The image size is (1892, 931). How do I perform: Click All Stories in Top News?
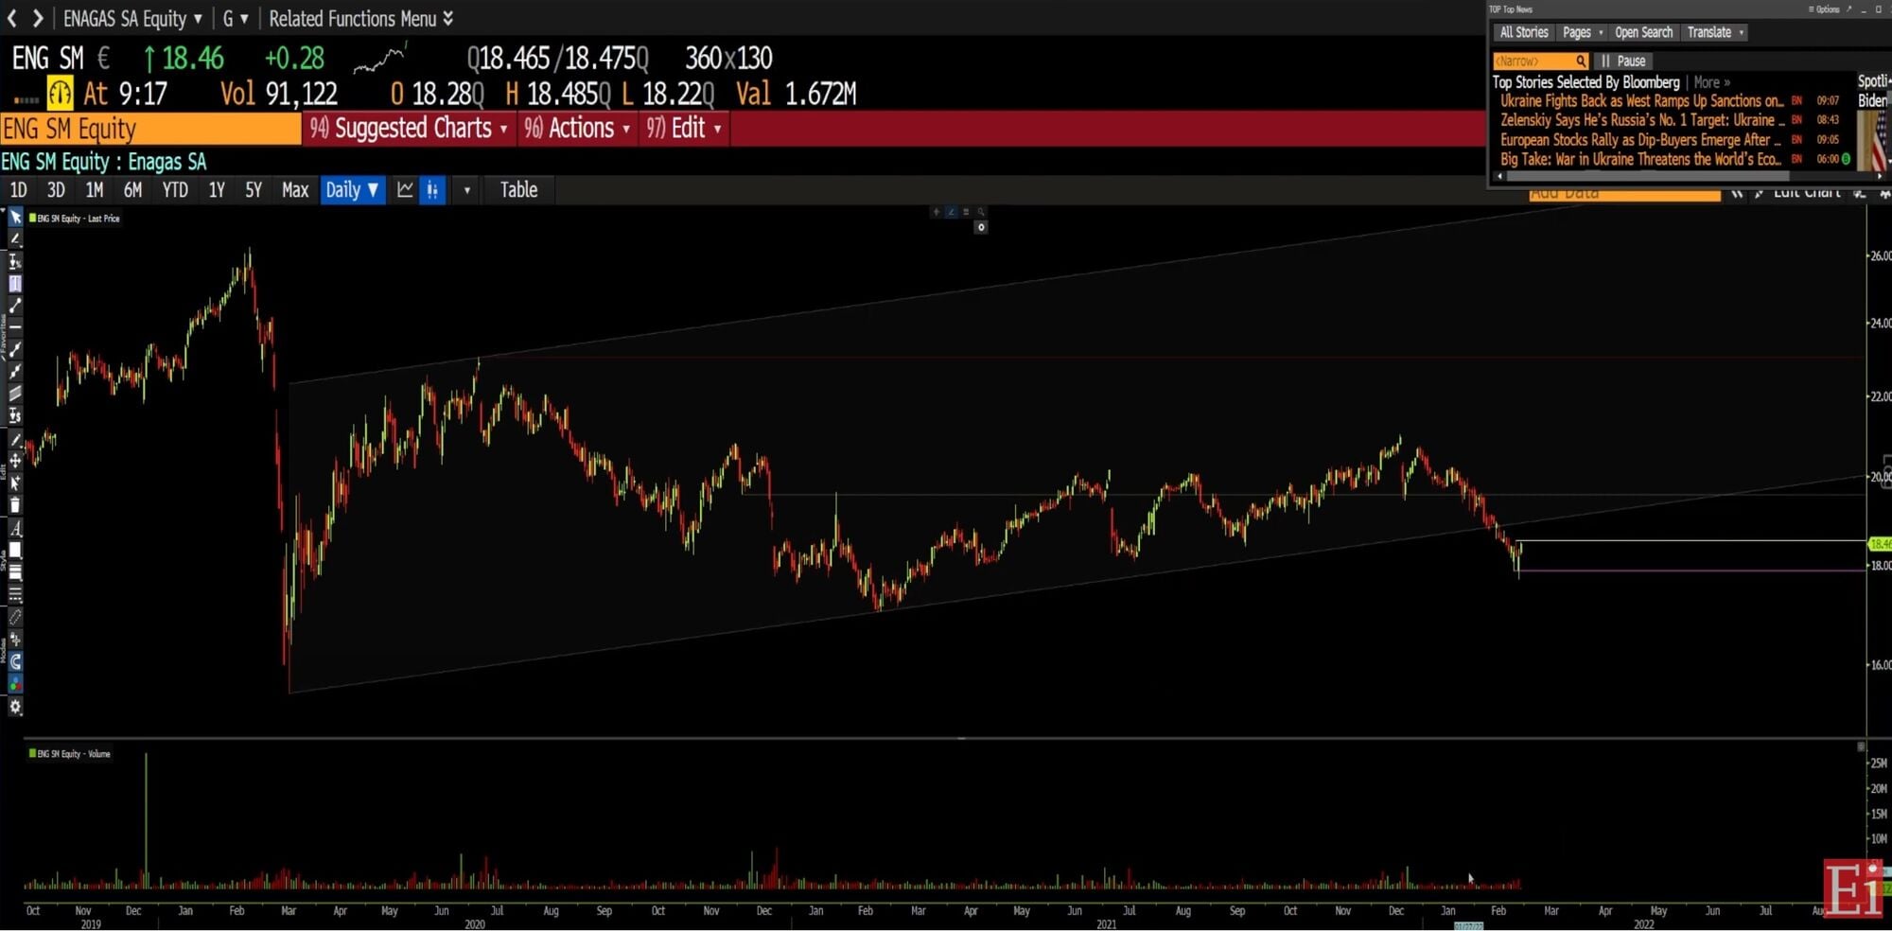(1524, 32)
